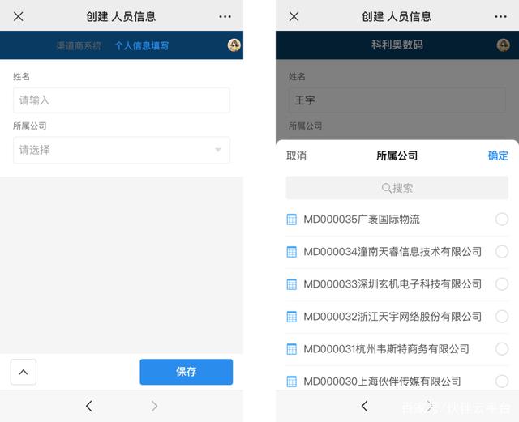Select the radio button for MD000033深圳玄机电子科技有限公司

point(502,284)
